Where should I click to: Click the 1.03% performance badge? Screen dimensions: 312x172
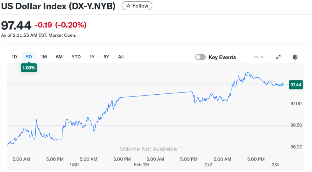[29, 68]
